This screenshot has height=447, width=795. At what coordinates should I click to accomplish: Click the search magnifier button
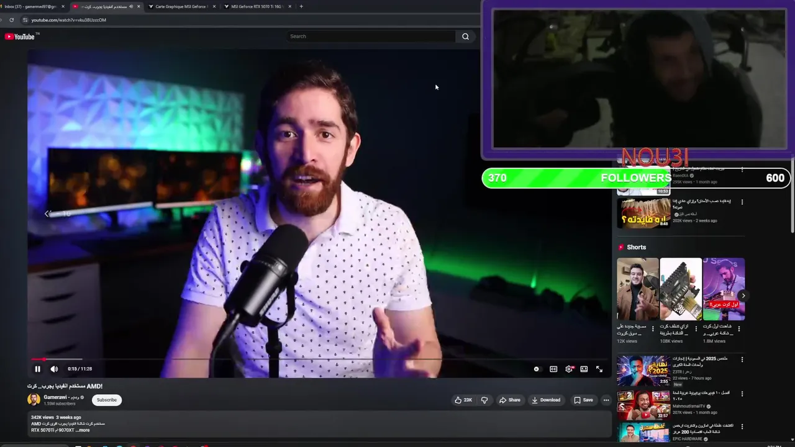[x=465, y=36]
